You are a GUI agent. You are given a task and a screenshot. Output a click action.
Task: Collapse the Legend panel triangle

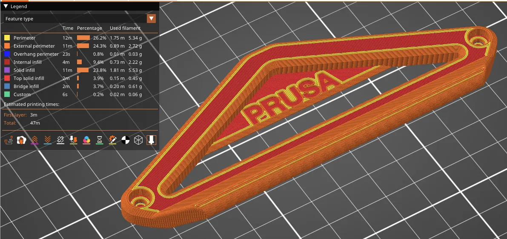click(x=6, y=6)
